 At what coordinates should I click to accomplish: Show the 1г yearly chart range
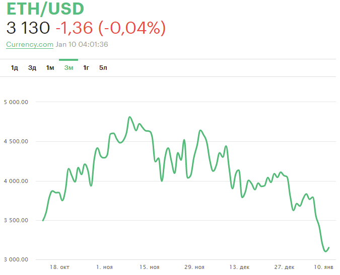coord(86,68)
